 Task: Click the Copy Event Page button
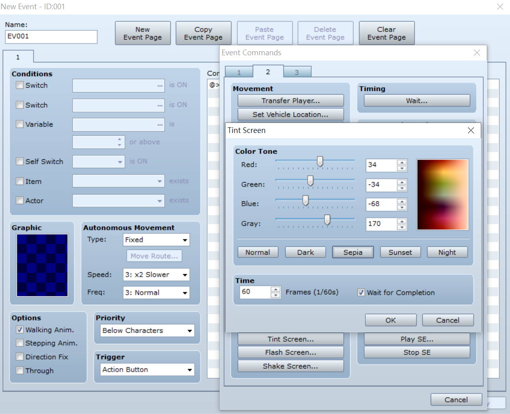pyautogui.click(x=204, y=33)
